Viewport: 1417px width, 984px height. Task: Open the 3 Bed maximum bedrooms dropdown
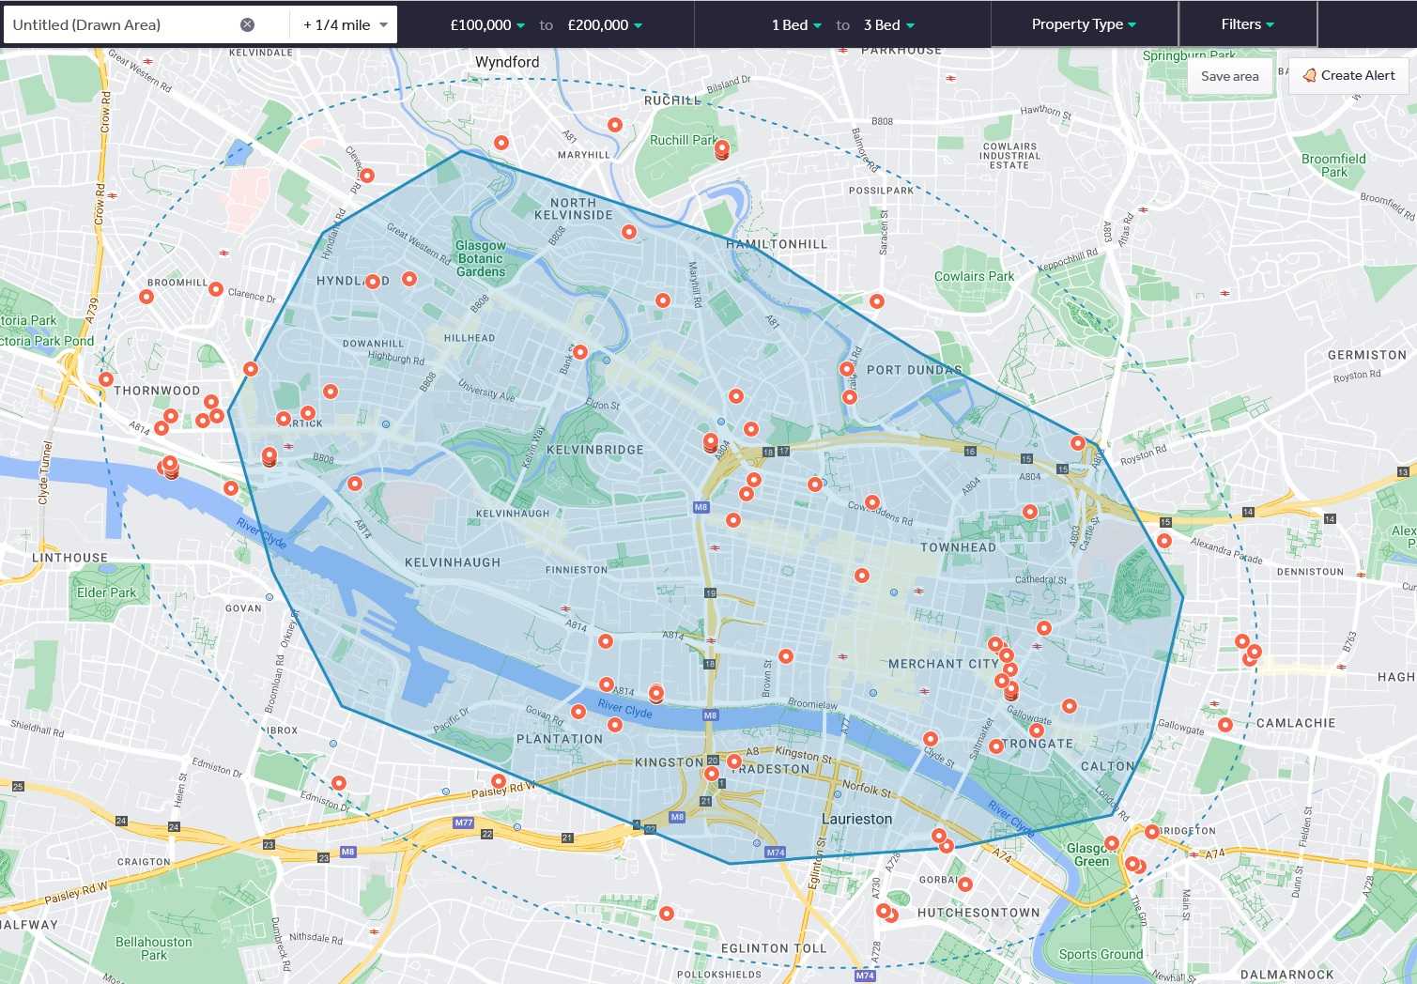point(888,25)
